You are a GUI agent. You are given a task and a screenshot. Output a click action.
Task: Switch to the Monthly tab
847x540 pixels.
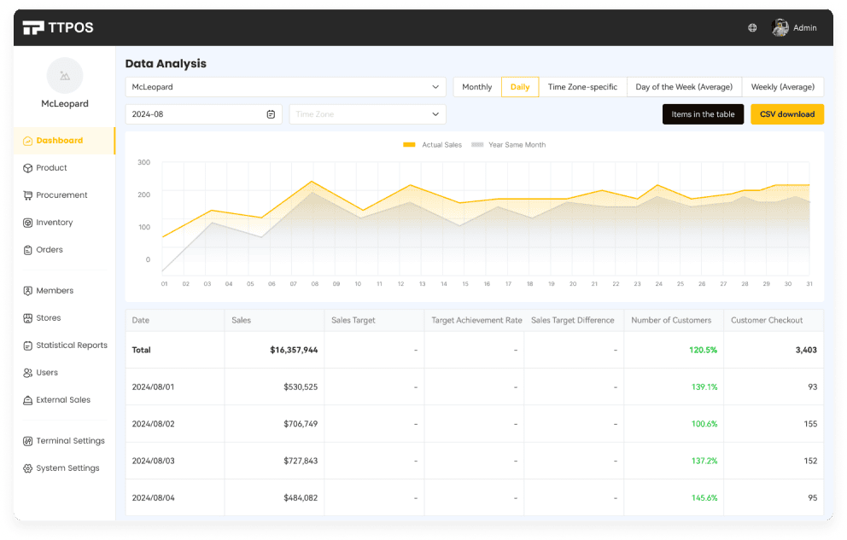[477, 87]
